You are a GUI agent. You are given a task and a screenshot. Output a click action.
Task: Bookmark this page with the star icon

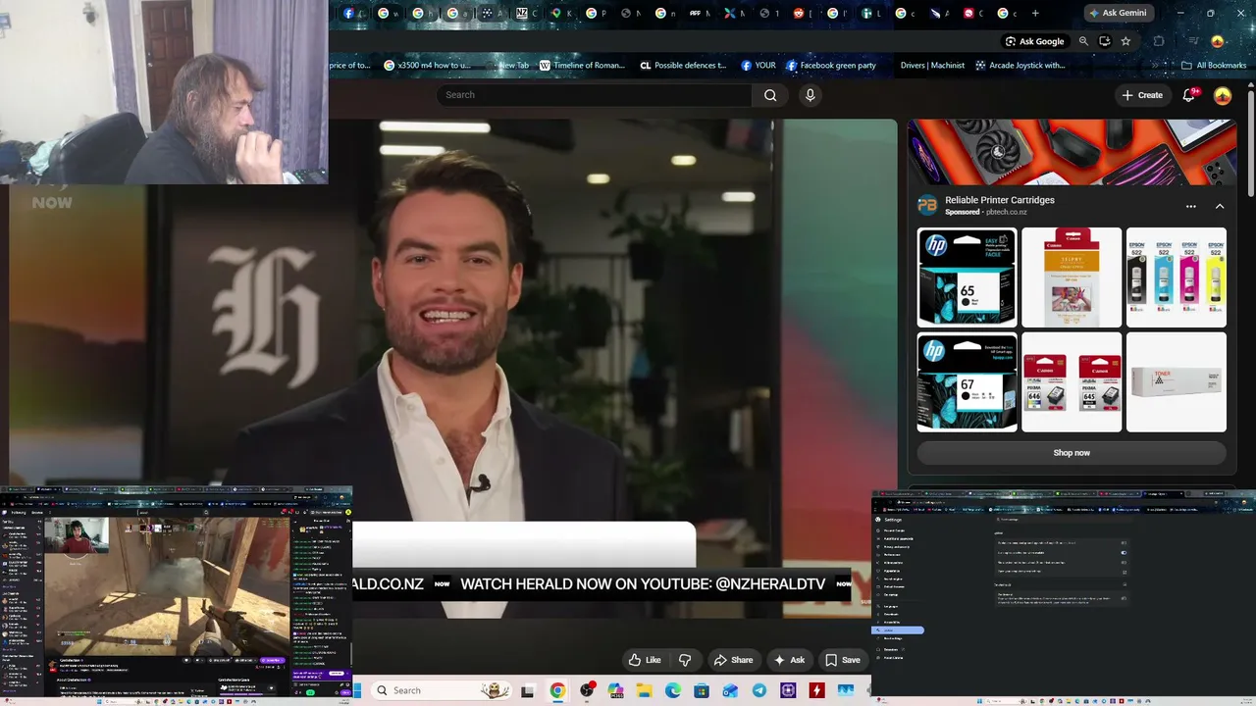(1125, 41)
